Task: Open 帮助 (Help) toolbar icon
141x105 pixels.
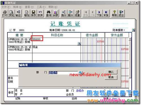Action: pos(114,13)
